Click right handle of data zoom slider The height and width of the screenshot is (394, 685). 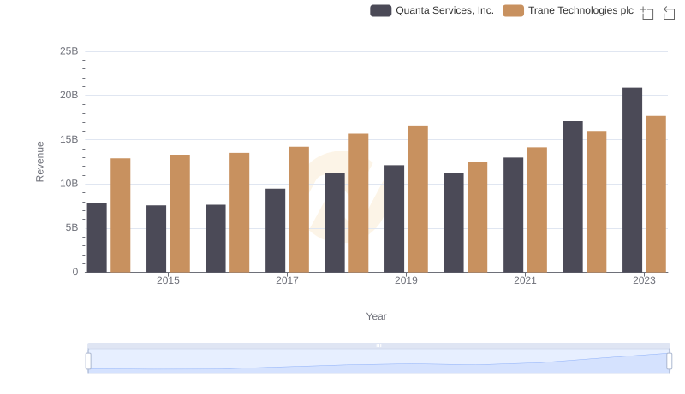click(x=669, y=362)
